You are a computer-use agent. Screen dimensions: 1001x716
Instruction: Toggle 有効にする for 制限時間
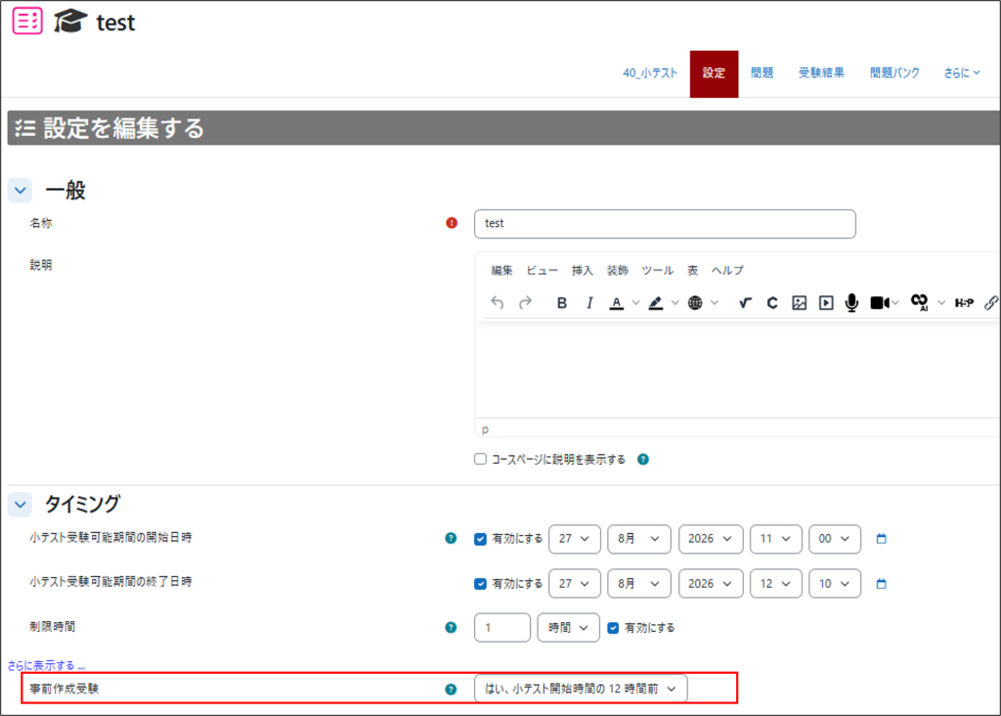[x=613, y=628]
